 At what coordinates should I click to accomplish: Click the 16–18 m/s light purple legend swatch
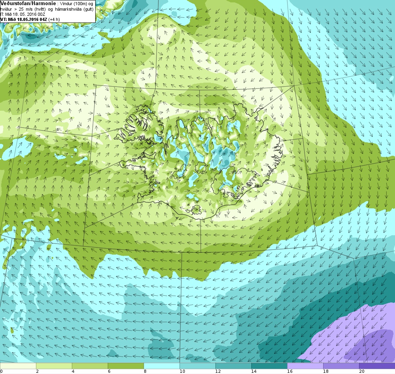point(305,366)
